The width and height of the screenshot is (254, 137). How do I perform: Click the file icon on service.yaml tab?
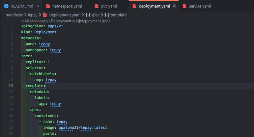pos(184,6)
